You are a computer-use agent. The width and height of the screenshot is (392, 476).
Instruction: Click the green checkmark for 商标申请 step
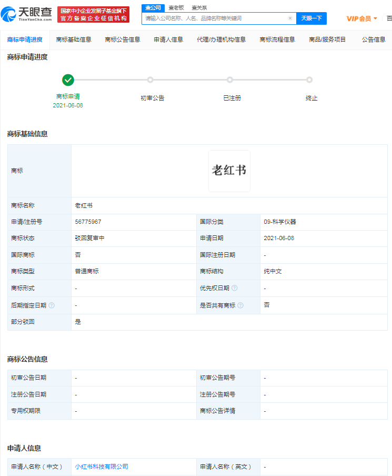(x=68, y=80)
